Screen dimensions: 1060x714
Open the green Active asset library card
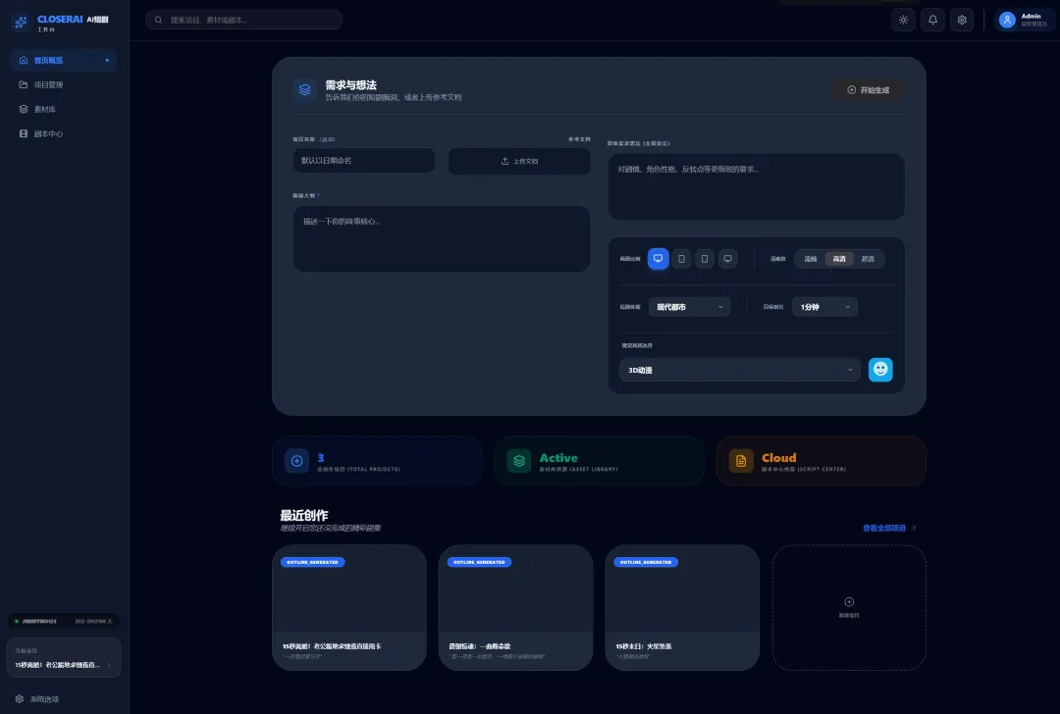(599, 461)
